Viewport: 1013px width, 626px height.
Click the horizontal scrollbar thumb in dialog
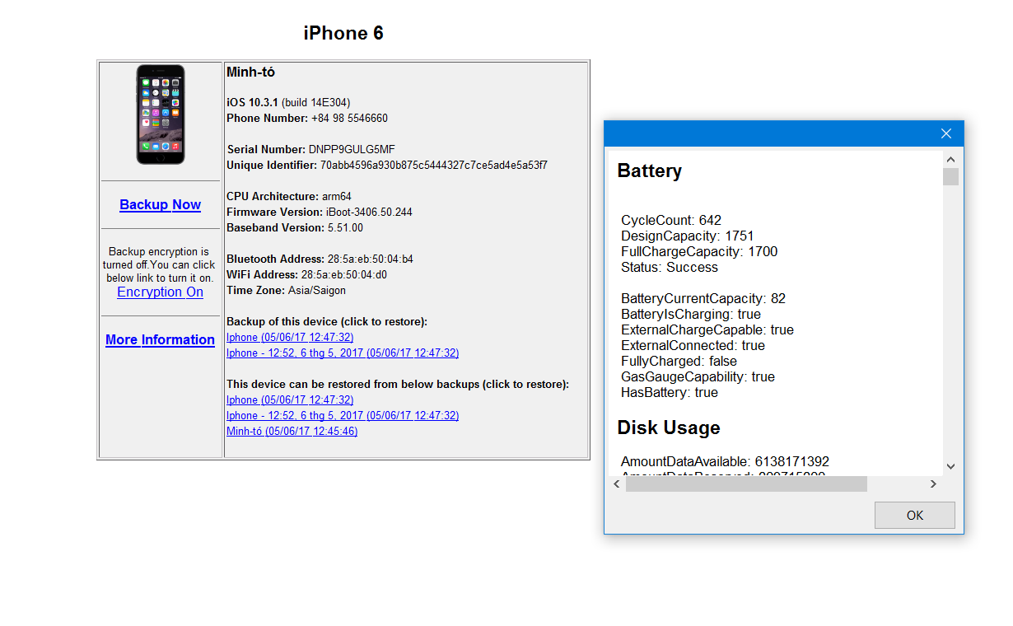coord(746,484)
